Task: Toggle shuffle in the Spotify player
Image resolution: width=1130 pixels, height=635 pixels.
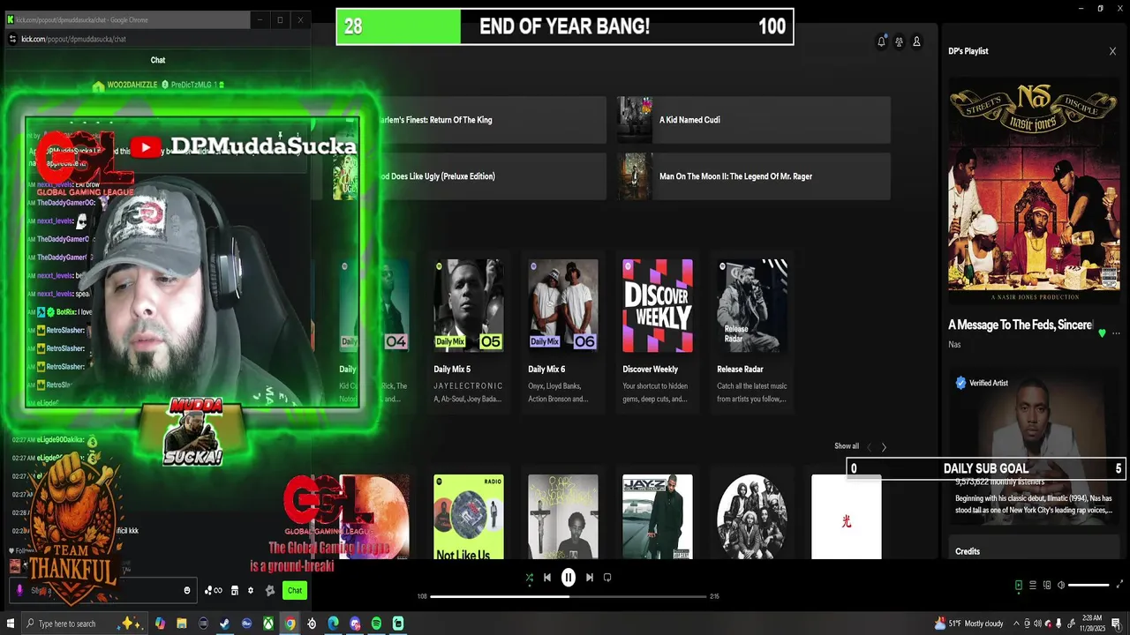Action: click(x=529, y=578)
